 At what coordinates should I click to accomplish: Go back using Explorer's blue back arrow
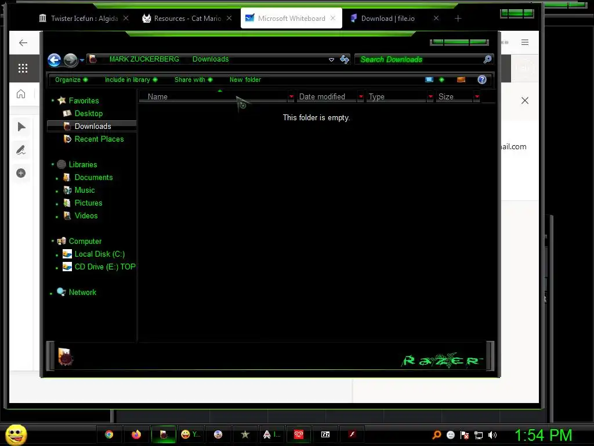click(54, 60)
